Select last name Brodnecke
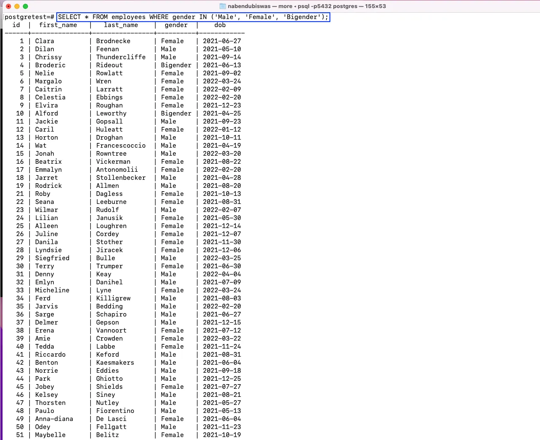 point(113,41)
